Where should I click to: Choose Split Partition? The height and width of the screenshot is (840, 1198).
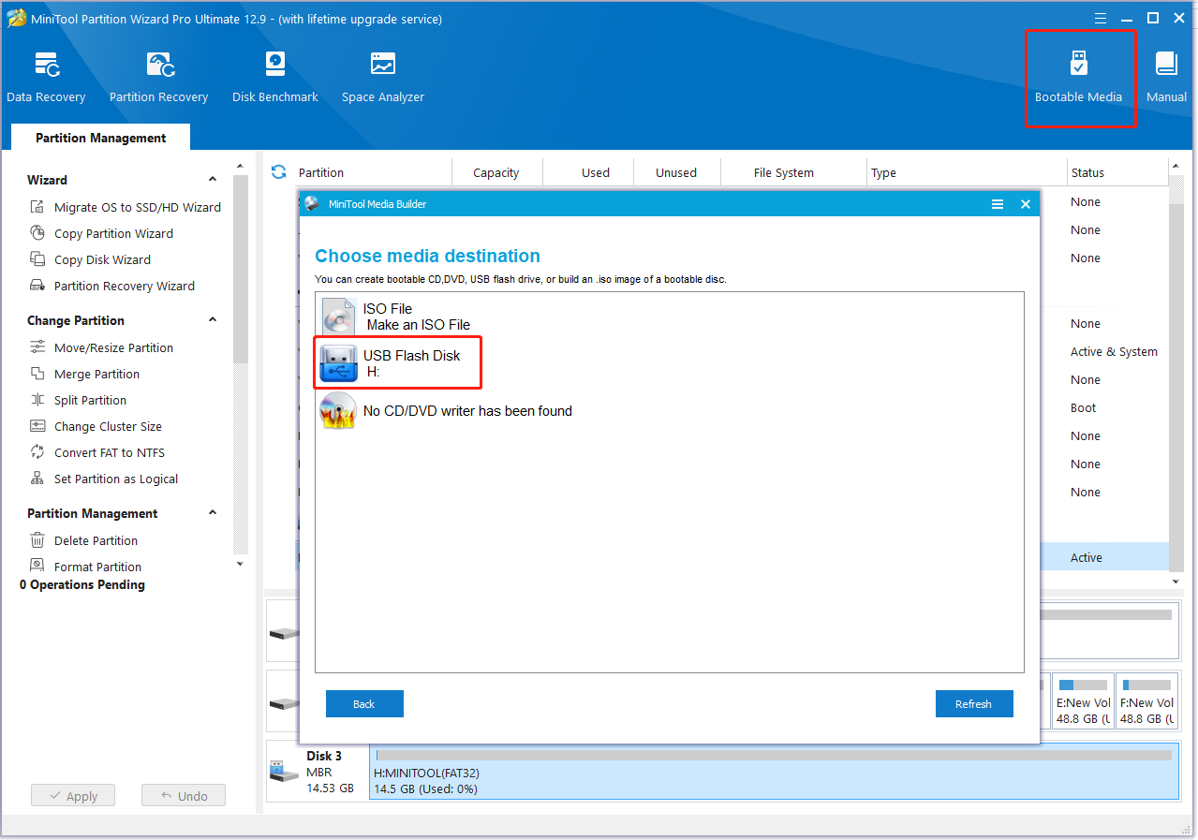coord(79,400)
